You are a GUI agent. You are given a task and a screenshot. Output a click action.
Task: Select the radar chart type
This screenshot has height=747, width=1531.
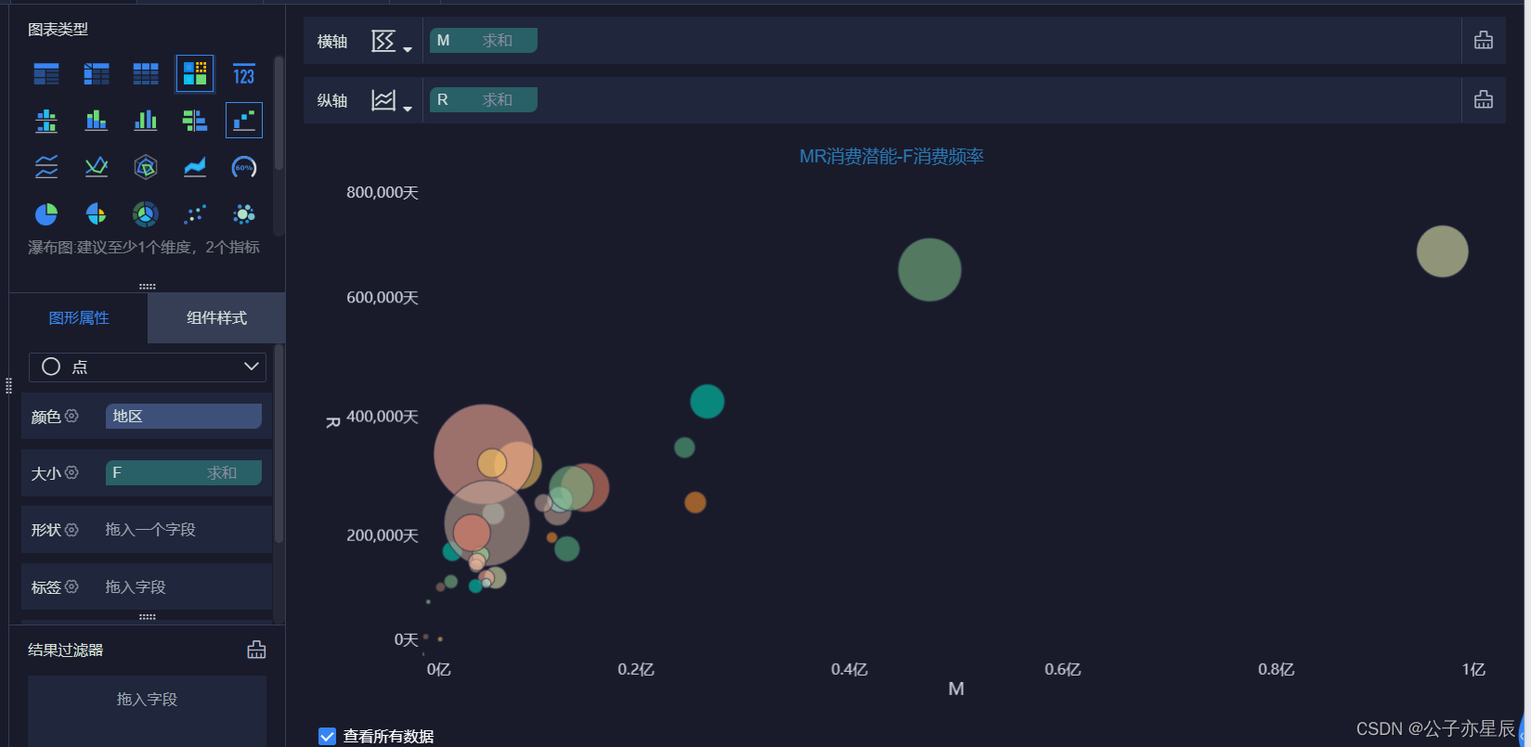146,167
